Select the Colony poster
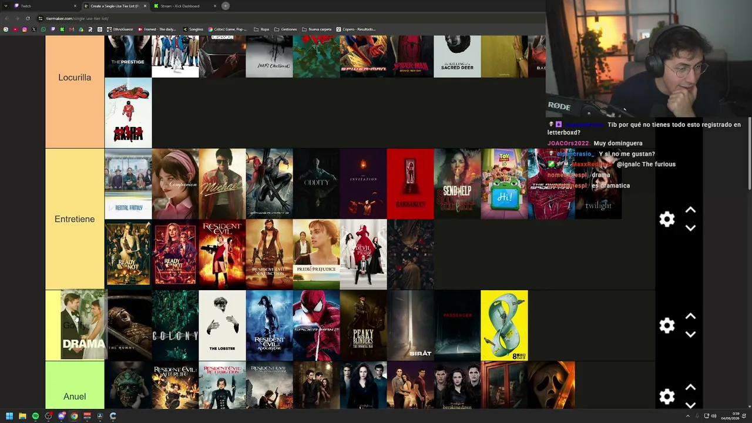This screenshot has width=752, height=423. pyautogui.click(x=175, y=325)
